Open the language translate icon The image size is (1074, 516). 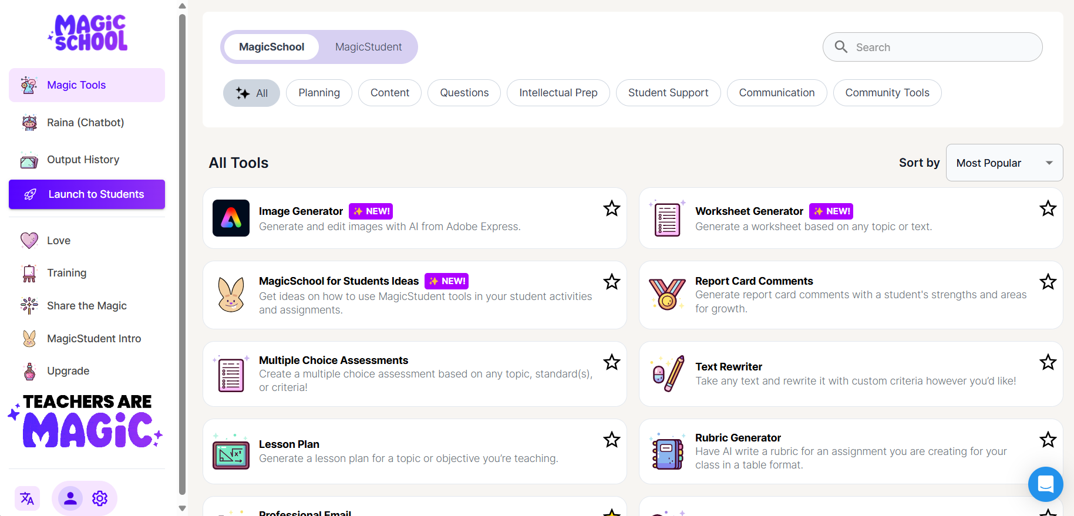pyautogui.click(x=27, y=498)
